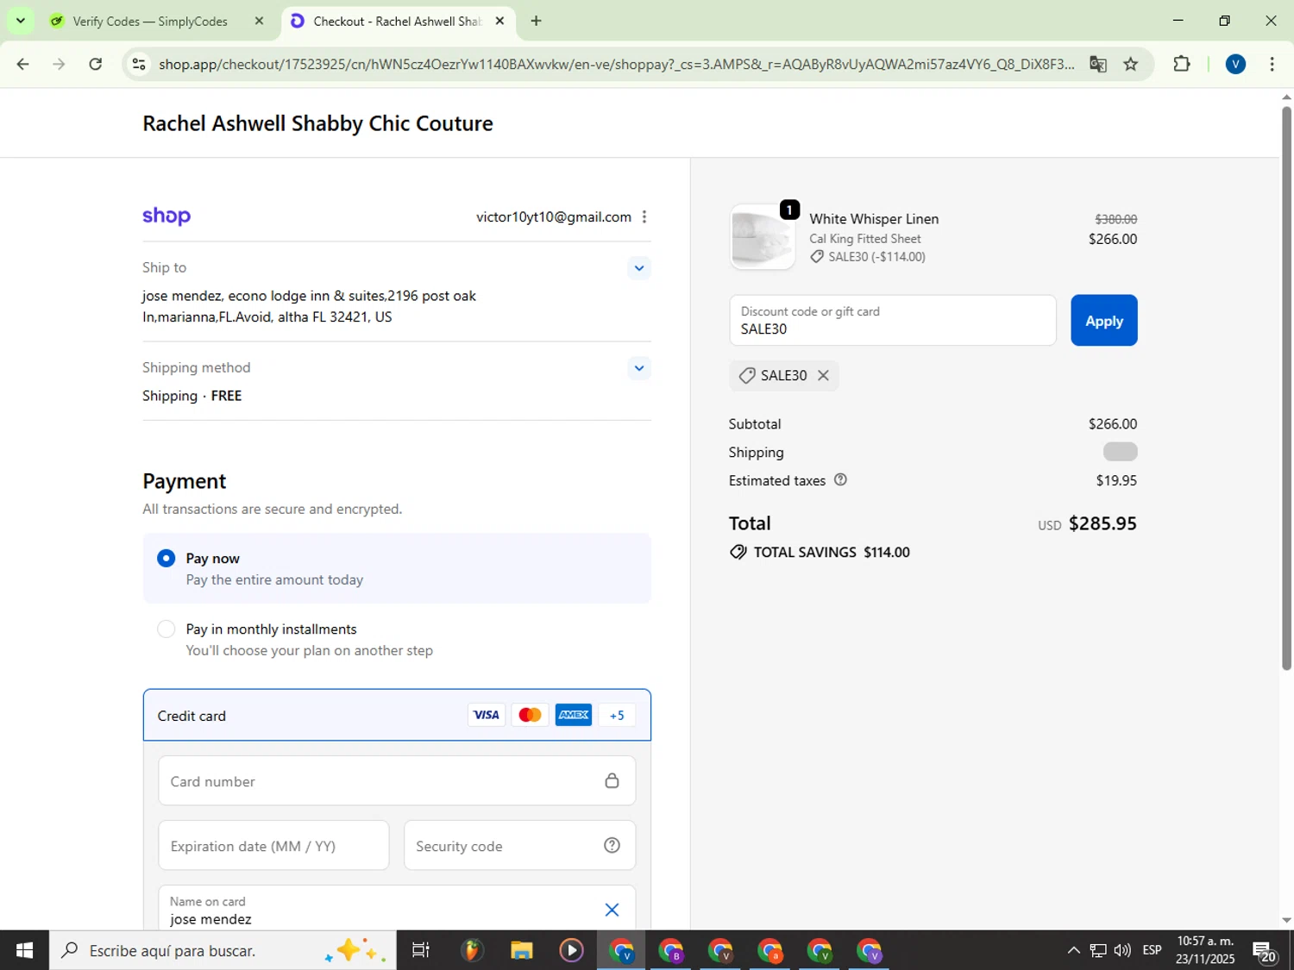Screen dimensions: 1294x970
Task: Click the translate page icon
Action: point(1097,65)
